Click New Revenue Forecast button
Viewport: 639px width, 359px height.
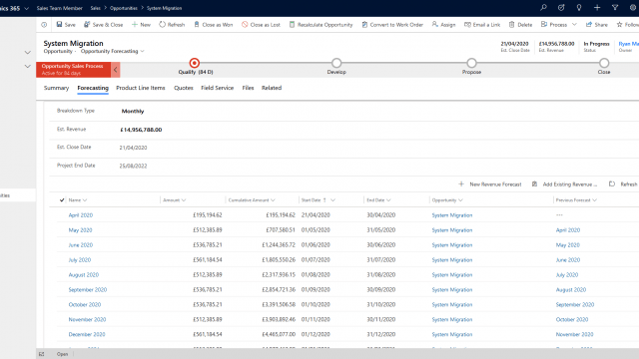pos(490,184)
